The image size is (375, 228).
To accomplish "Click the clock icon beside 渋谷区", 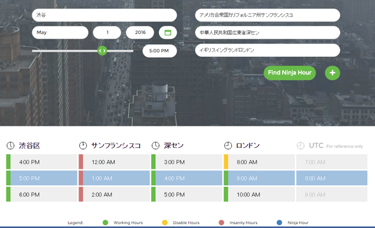I will coord(10,145).
